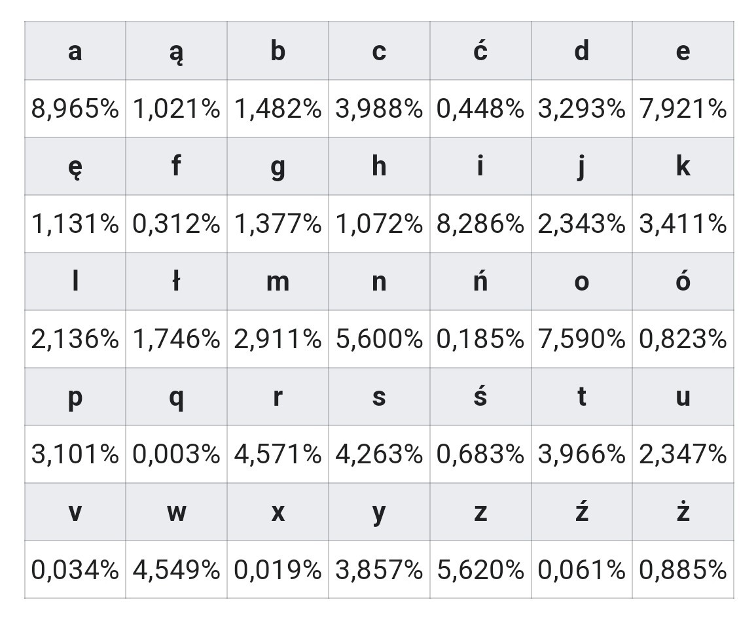Image resolution: width=756 pixels, height=623 pixels.
Task: Select the cell showing 0,019%
Action: coord(278,569)
